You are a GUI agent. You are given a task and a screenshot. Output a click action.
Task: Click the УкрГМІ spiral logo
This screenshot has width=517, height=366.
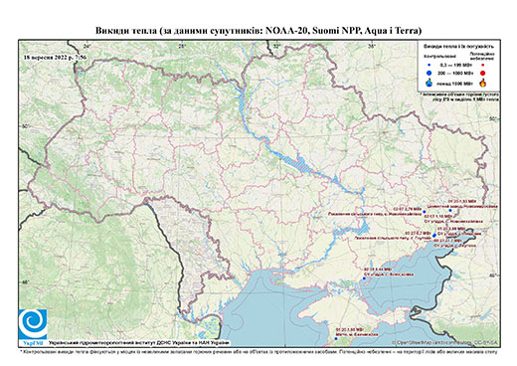click(x=33, y=324)
